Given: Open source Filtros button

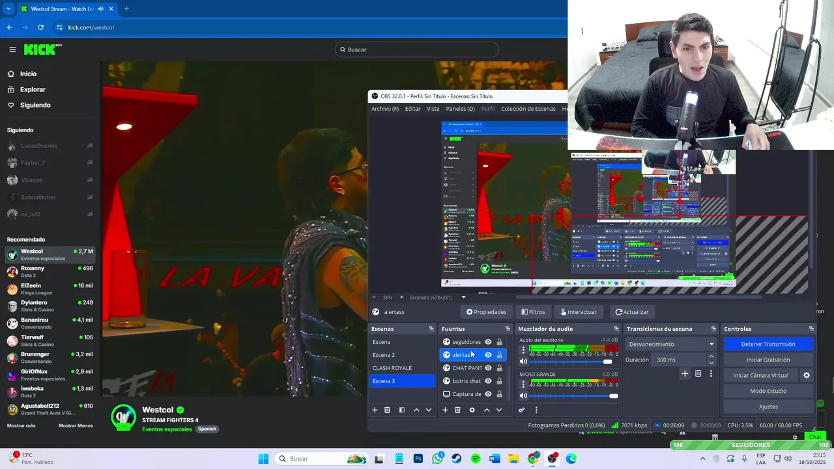Looking at the screenshot, I should click(533, 312).
